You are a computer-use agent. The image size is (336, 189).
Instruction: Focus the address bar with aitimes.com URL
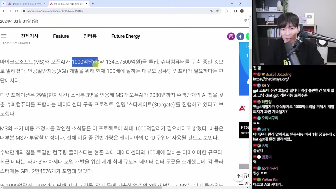(117, 11)
